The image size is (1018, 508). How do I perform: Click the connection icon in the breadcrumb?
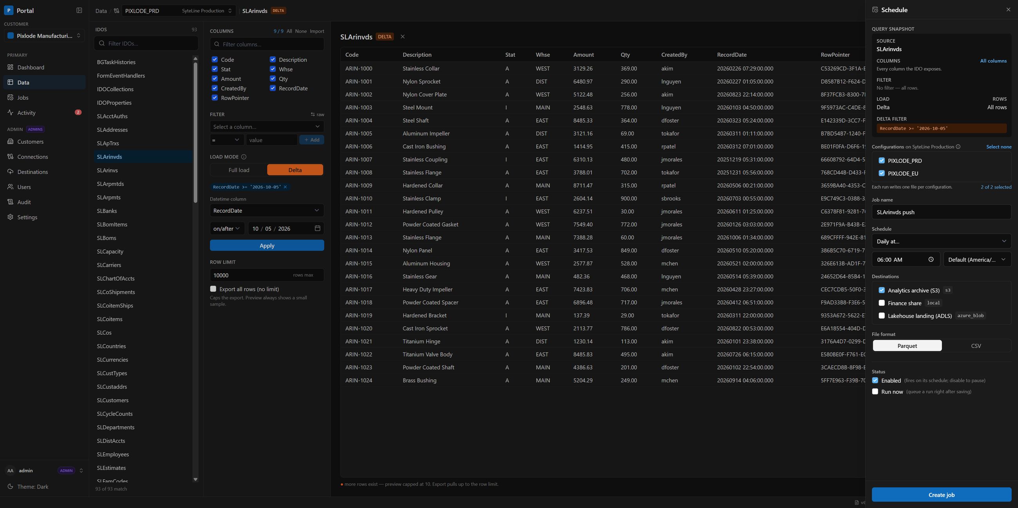click(x=116, y=11)
